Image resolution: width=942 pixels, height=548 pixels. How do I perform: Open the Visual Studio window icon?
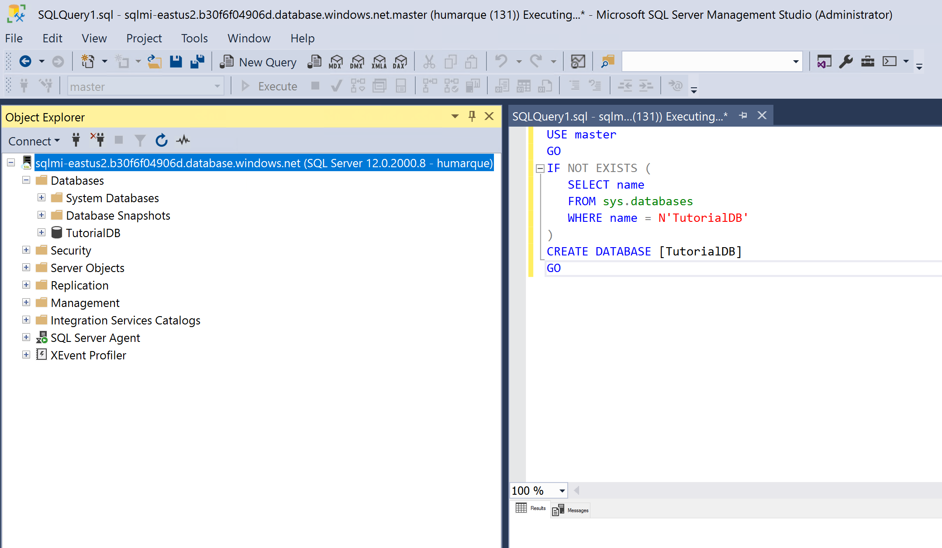click(824, 62)
